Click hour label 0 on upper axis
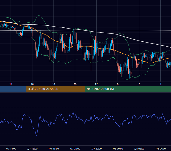The width and height of the screenshot is (171, 151). (118, 84)
